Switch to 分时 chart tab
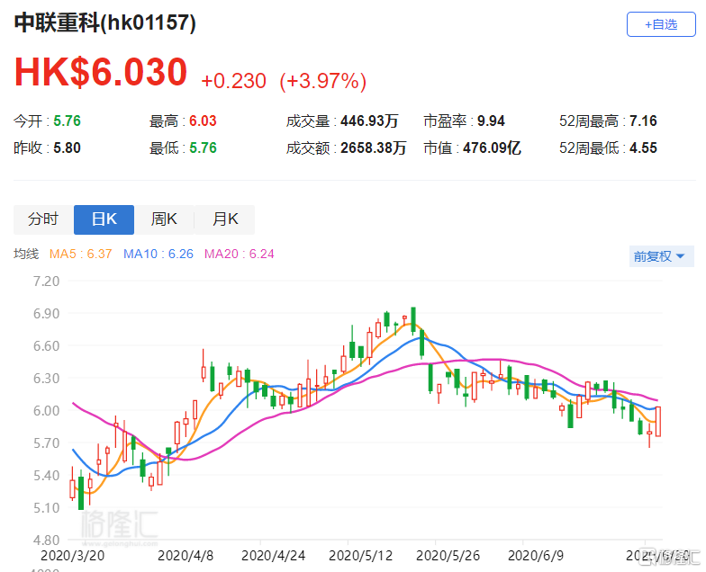Screen dimensions: 706x572 (43, 219)
